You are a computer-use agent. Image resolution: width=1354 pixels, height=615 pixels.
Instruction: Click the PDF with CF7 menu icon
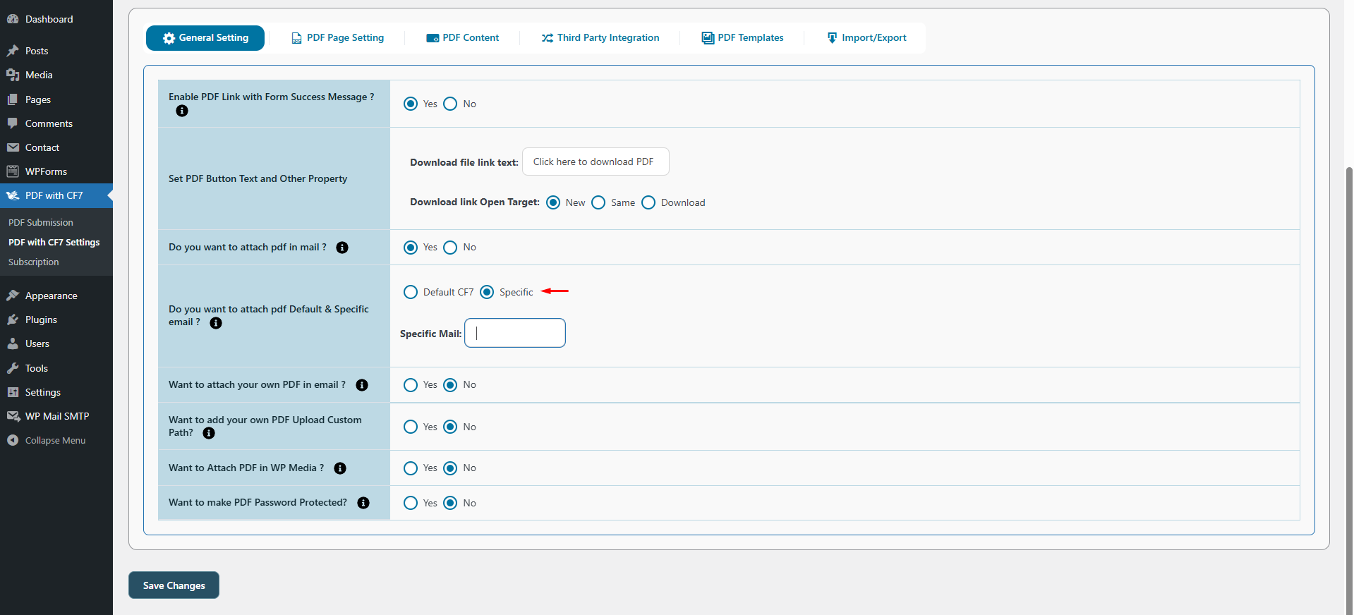13,195
